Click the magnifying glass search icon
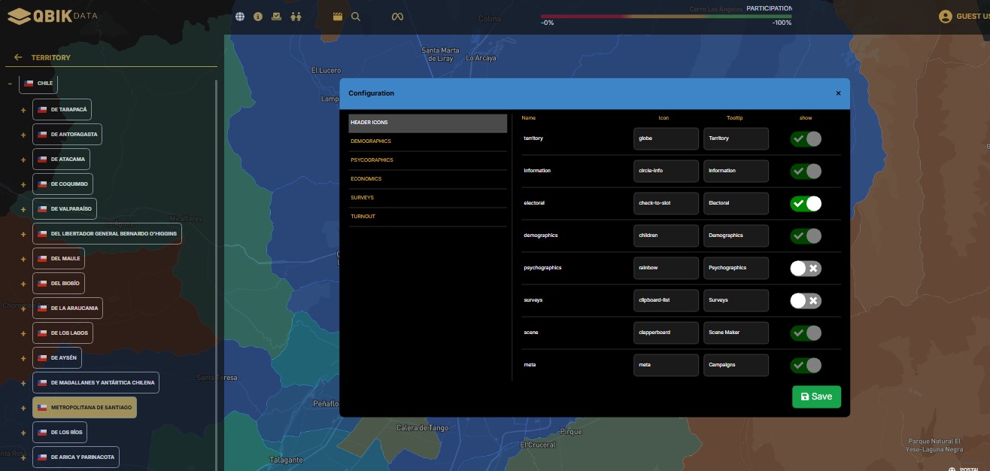This screenshot has width=990, height=471. [356, 17]
